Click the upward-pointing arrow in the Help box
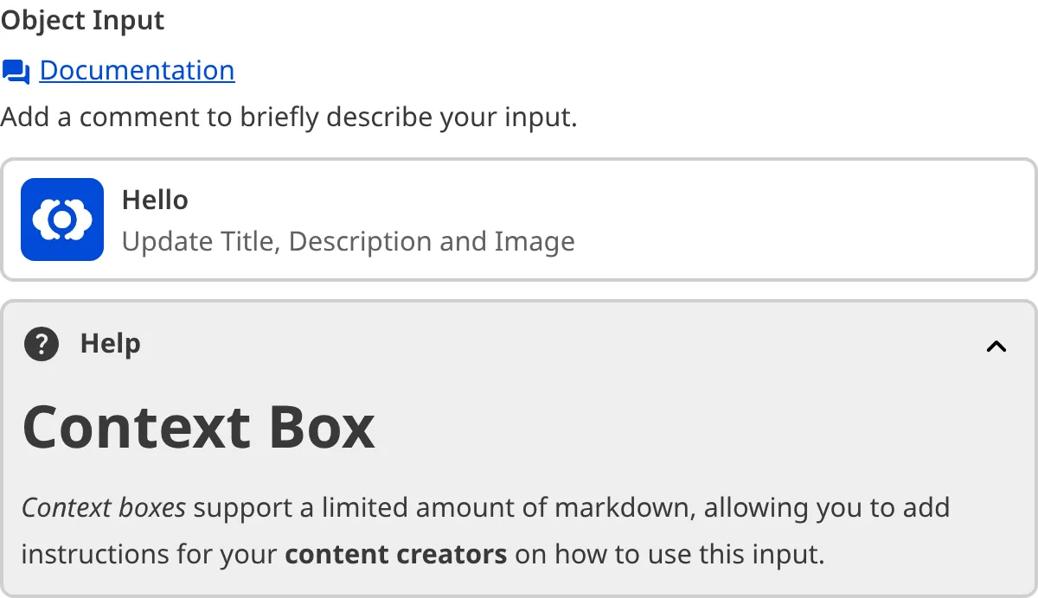1038x598 pixels. click(996, 347)
